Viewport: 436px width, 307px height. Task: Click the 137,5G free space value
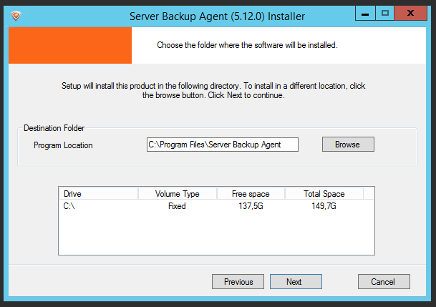[x=251, y=206]
